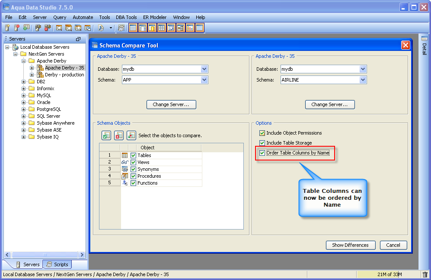The image size is (431, 280).
Task: Click the last orange highlighted table toolbar icon
Action: 200,28
